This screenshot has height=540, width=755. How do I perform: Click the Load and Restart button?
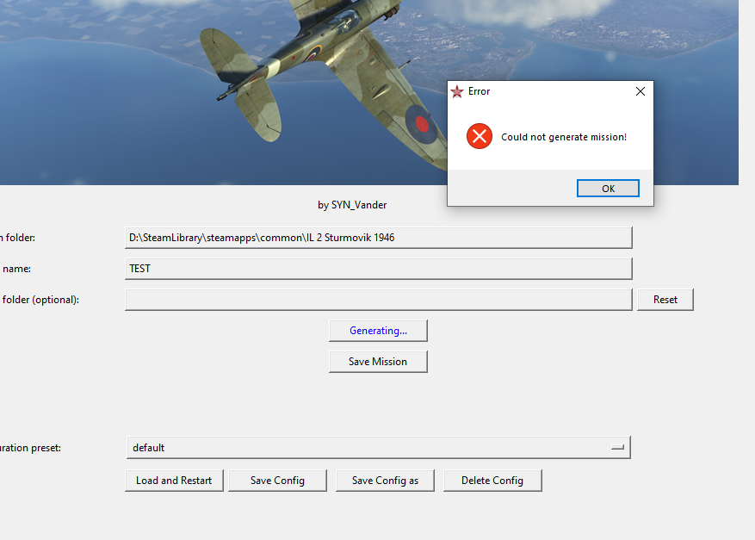(174, 481)
